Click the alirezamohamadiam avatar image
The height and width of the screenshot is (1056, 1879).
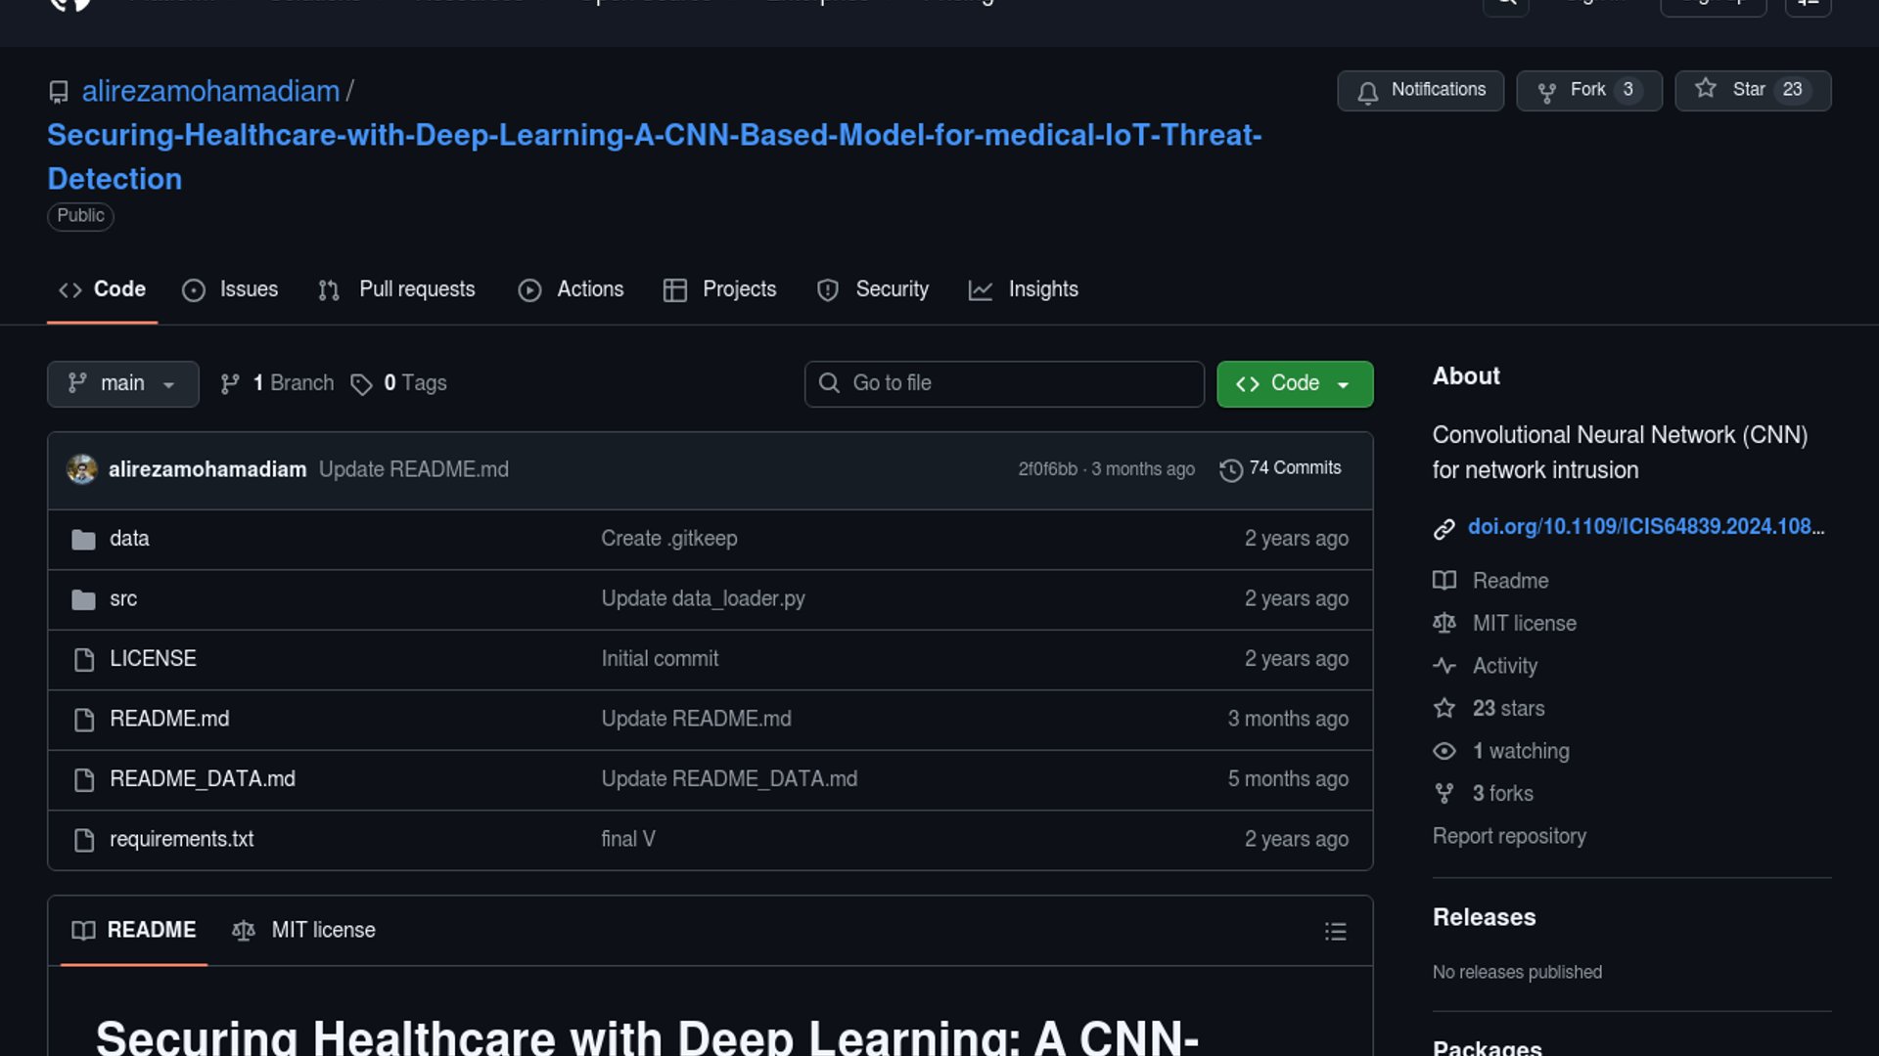click(82, 469)
